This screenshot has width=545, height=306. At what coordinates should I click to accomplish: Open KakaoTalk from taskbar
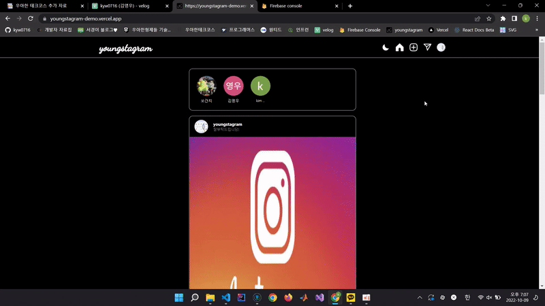(x=351, y=298)
